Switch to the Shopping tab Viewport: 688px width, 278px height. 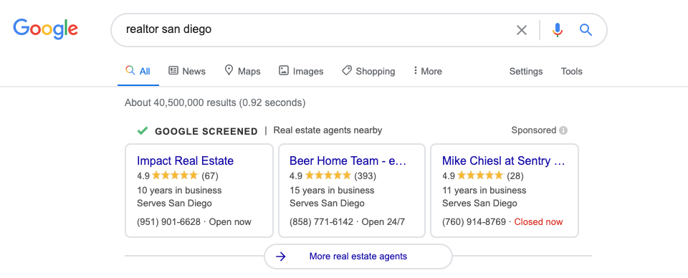(368, 71)
